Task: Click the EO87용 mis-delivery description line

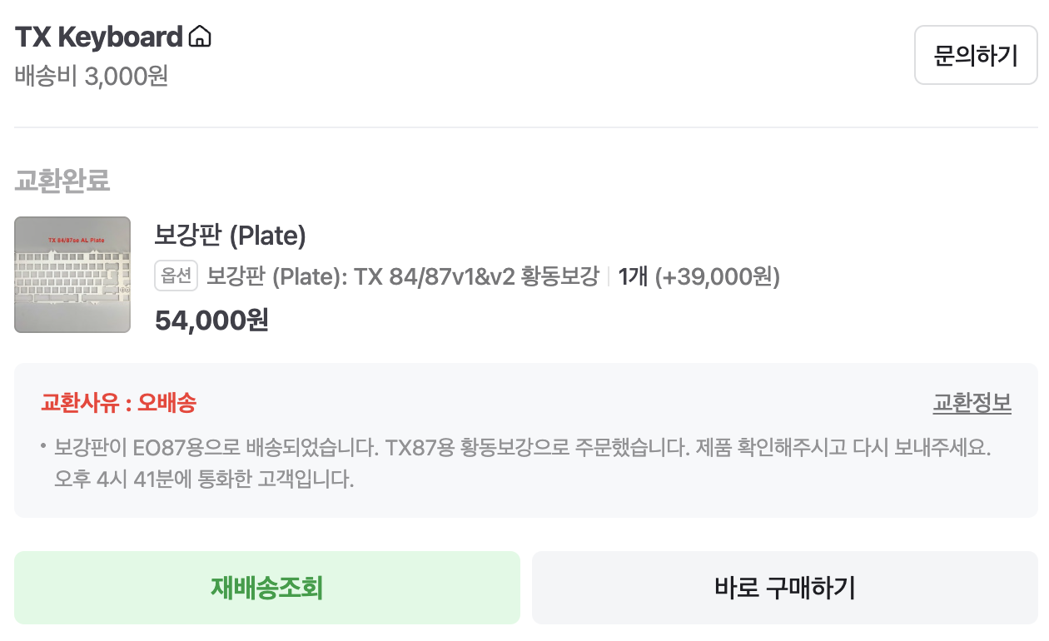Action: click(523, 448)
